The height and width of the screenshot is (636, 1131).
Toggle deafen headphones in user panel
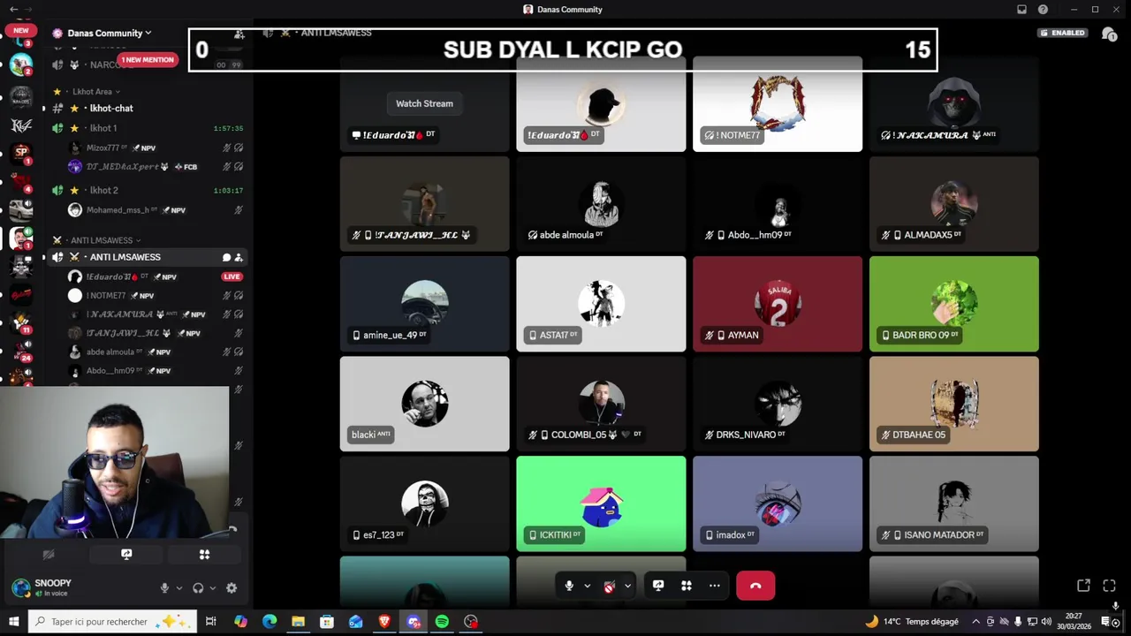coord(198,588)
